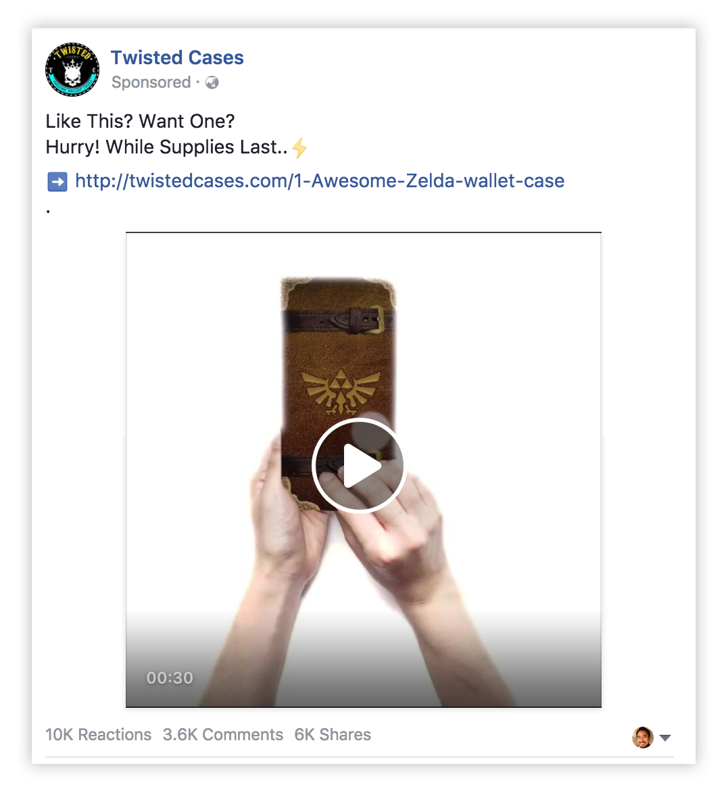
Task: Click the user profile photo beside dropdown arrow
Action: [x=643, y=737]
